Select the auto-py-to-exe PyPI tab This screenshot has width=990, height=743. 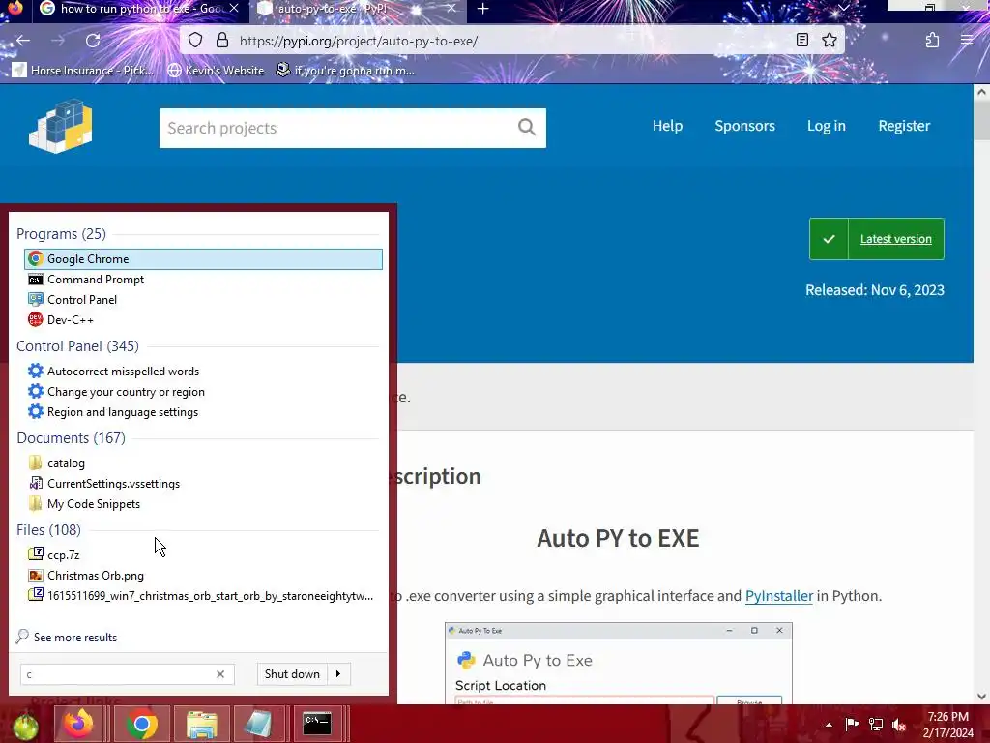coord(359,9)
